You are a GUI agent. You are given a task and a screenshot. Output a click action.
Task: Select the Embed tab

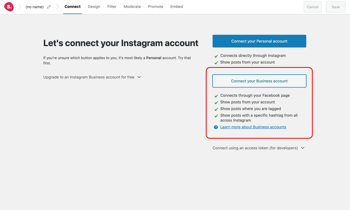[177, 7]
